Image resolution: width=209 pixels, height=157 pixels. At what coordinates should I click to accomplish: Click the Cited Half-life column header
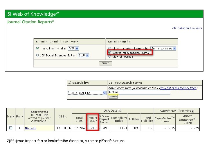147,119
